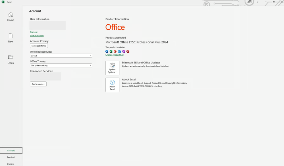The image size is (284, 166).
Task: Click the 'User Information' heading
Action: pos(40,19)
